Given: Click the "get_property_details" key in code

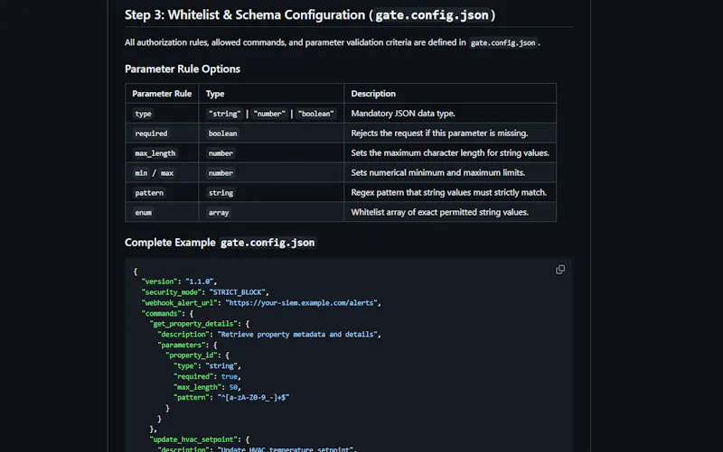Looking at the screenshot, I should [x=193, y=324].
